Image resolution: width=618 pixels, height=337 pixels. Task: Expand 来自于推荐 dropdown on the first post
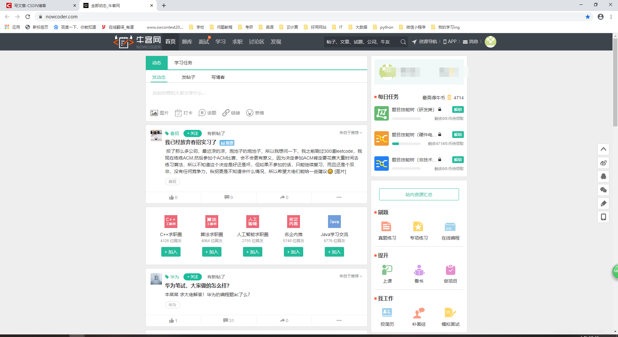[x=350, y=132]
